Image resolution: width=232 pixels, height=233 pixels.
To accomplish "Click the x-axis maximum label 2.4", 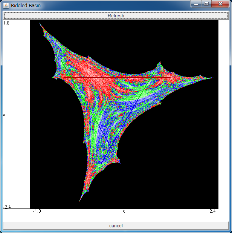I will 212,211.
